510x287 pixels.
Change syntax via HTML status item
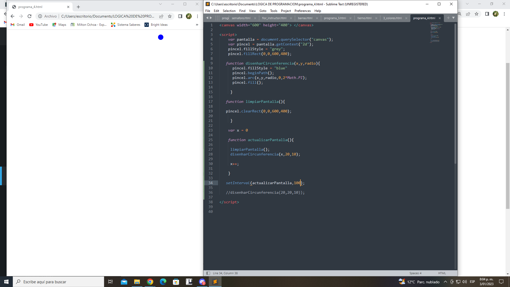point(442,273)
